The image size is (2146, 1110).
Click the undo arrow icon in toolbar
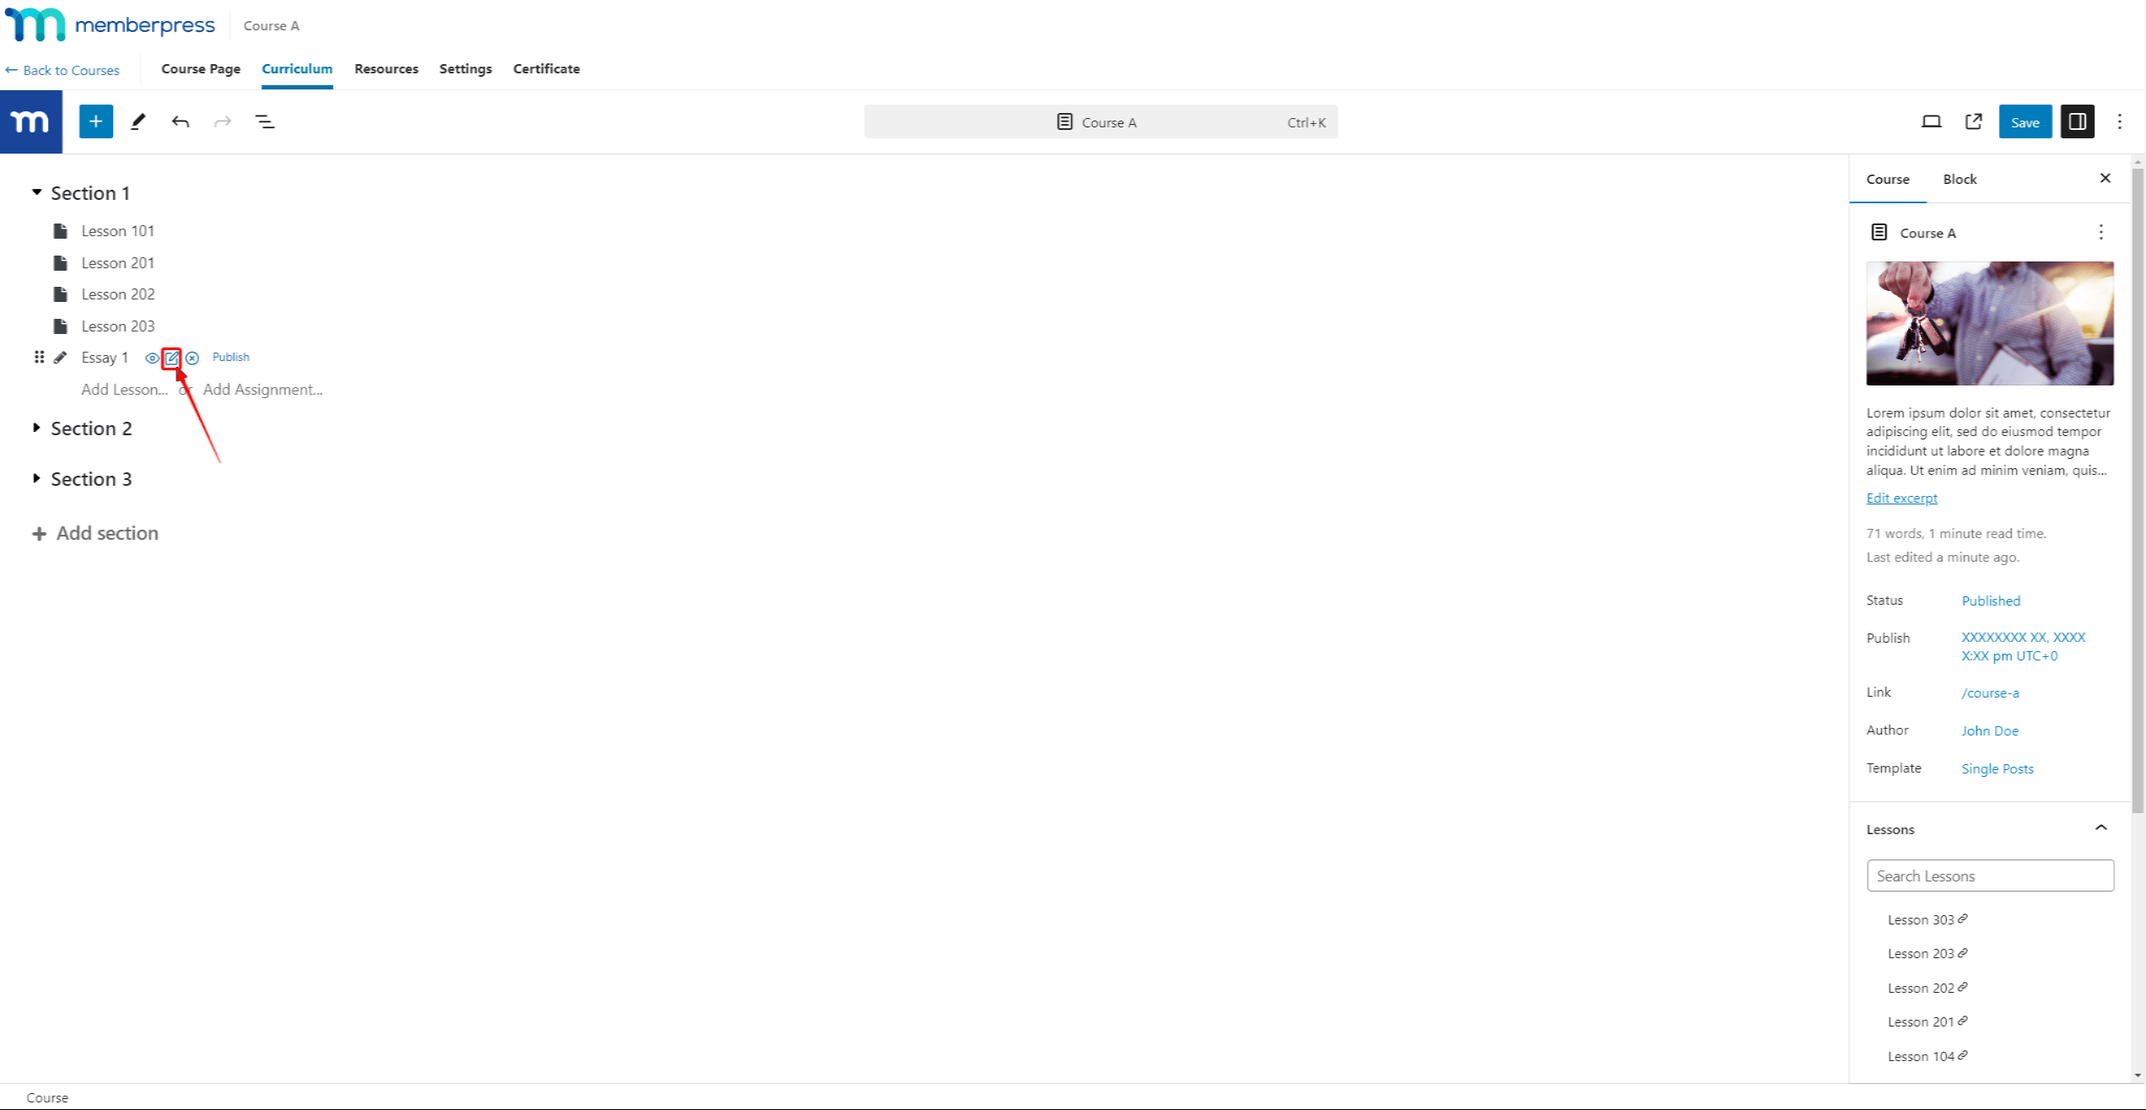point(180,121)
